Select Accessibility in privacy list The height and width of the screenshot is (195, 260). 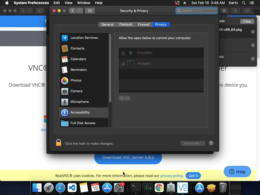pyautogui.click(x=84, y=112)
